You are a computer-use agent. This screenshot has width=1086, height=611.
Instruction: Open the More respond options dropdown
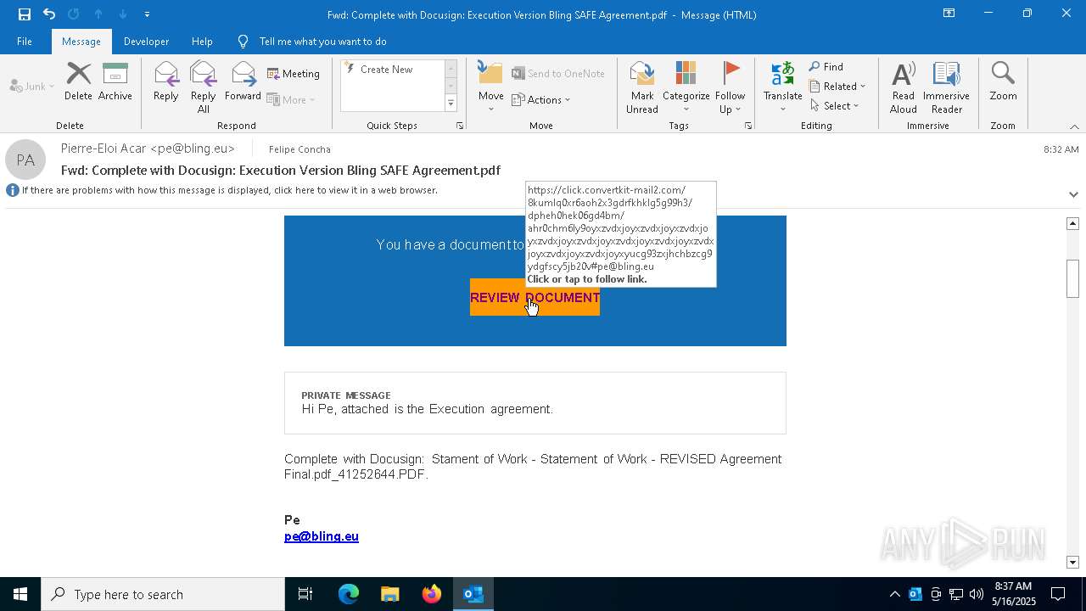point(291,99)
